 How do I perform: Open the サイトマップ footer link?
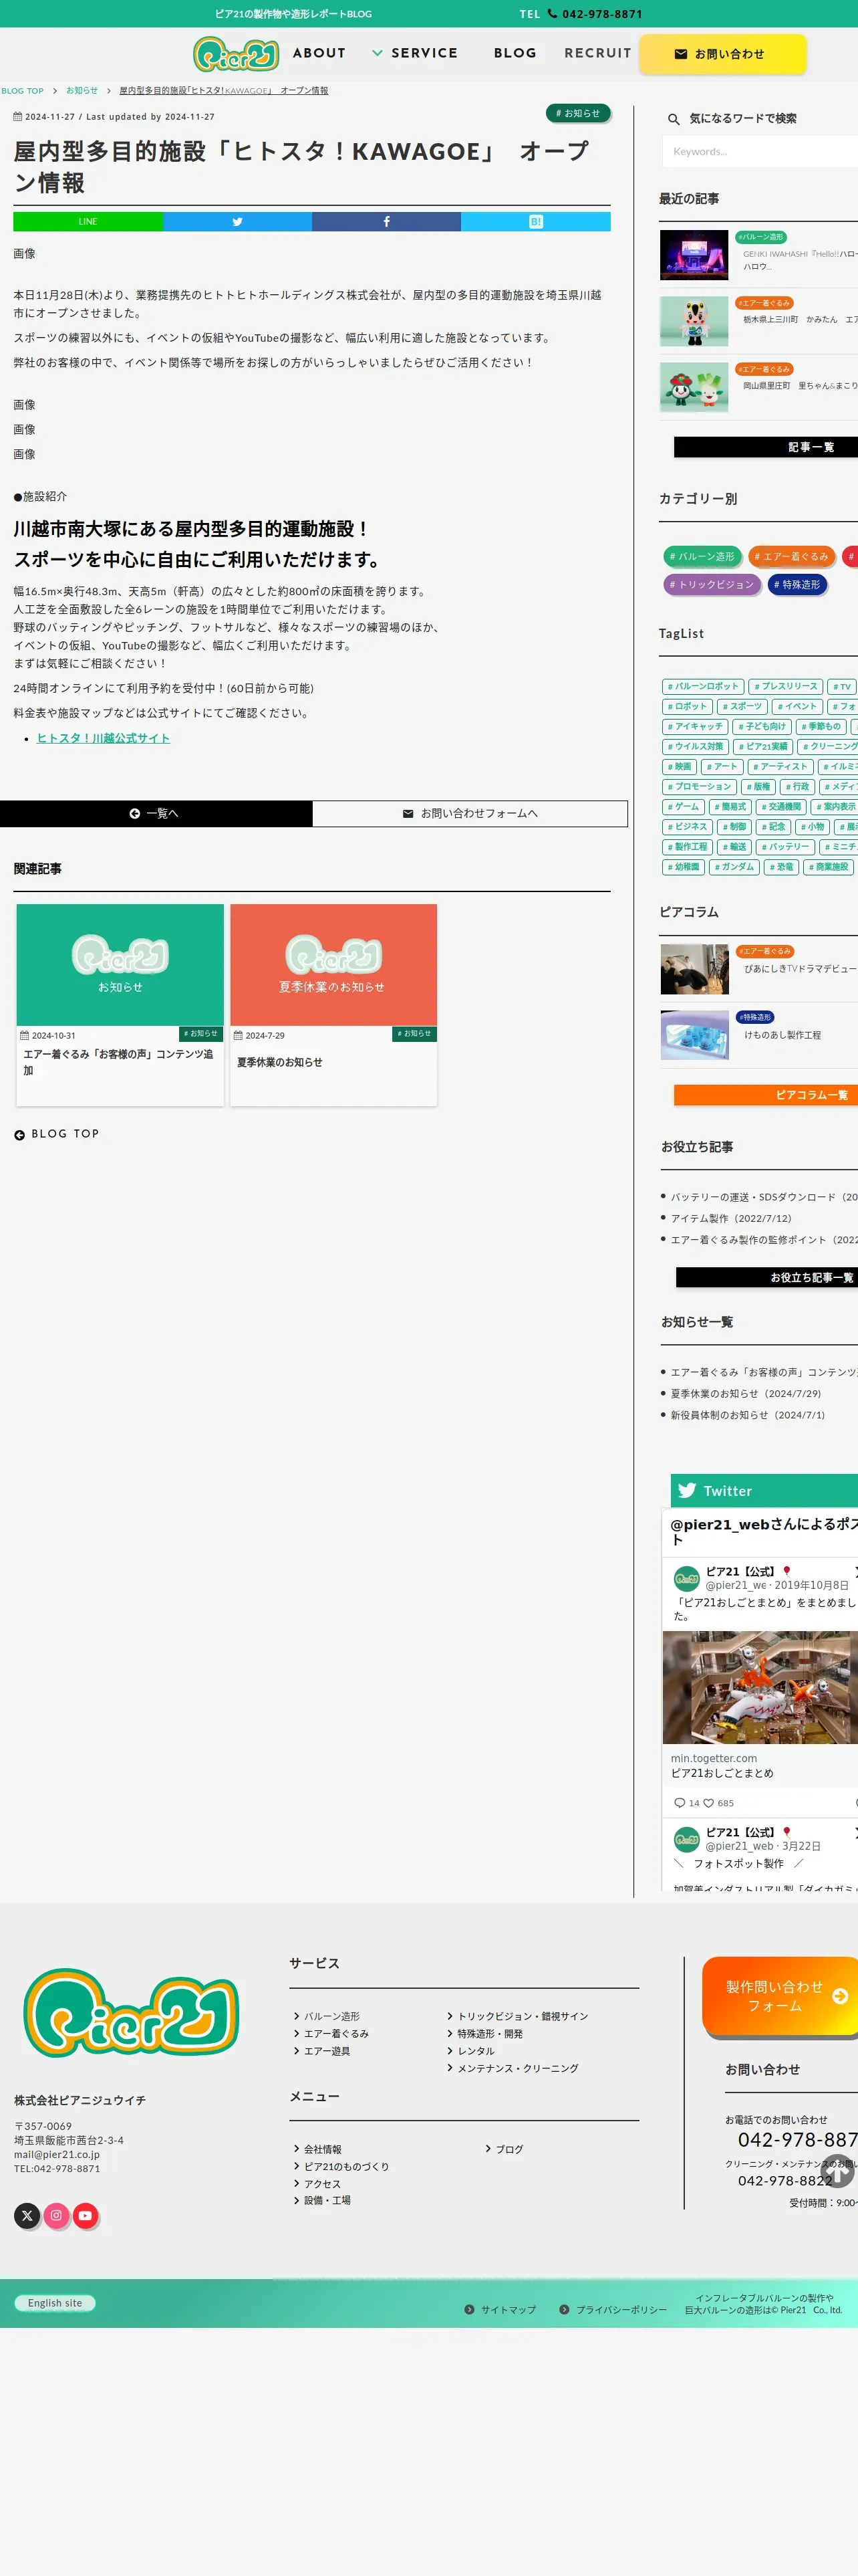click(509, 2310)
